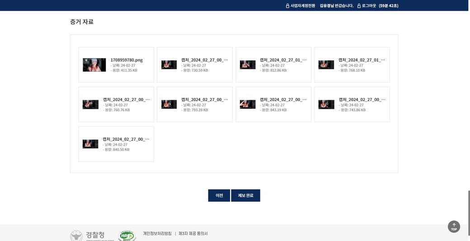Open the 개인정보처리방침 footer link
The height and width of the screenshot is (241, 470).
[157, 234]
